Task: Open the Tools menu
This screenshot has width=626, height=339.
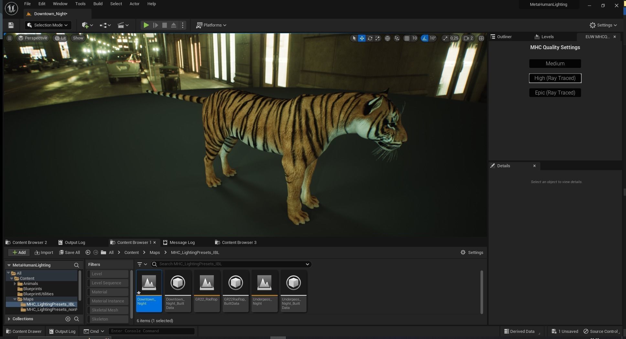Action: pyautogui.click(x=80, y=4)
